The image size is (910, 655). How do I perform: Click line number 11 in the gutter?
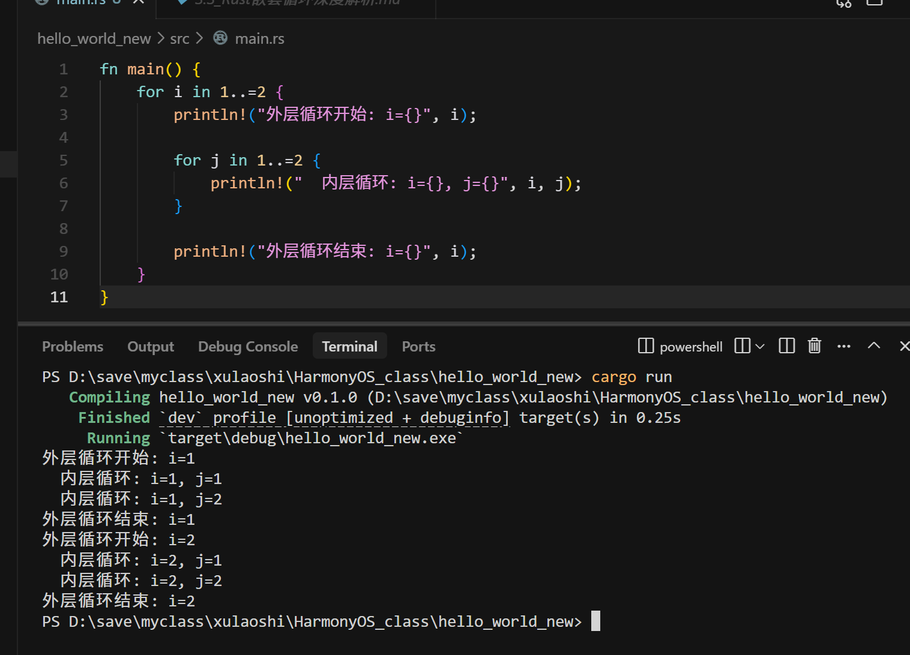click(59, 298)
